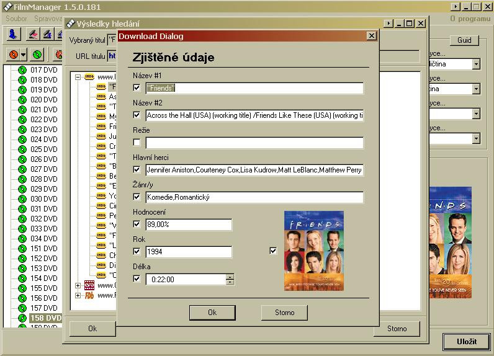Open the Soubor menu
Screen dimensions: 494x356
16,19
